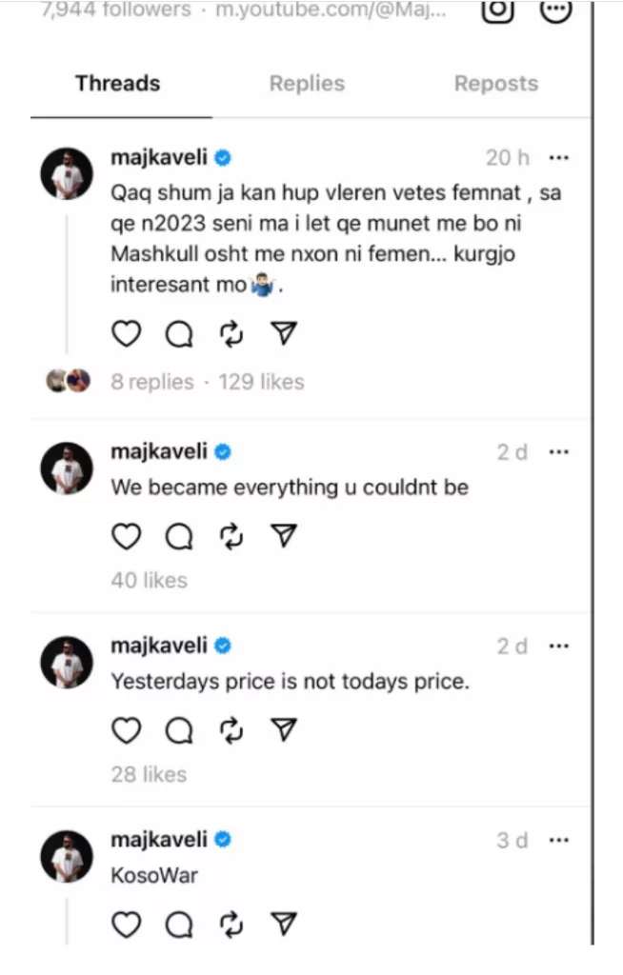Repost the 'KosoWar' thread
The width and height of the screenshot is (623, 975).
231,925
